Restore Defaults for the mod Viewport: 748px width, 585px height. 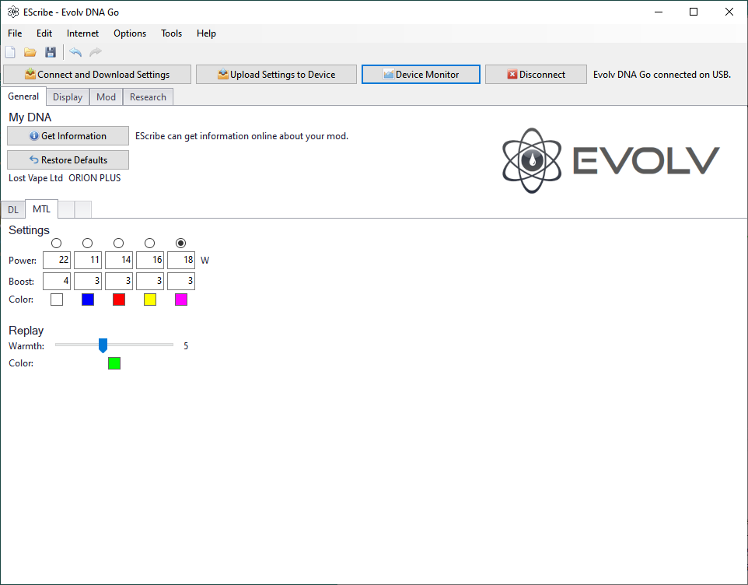pos(68,160)
